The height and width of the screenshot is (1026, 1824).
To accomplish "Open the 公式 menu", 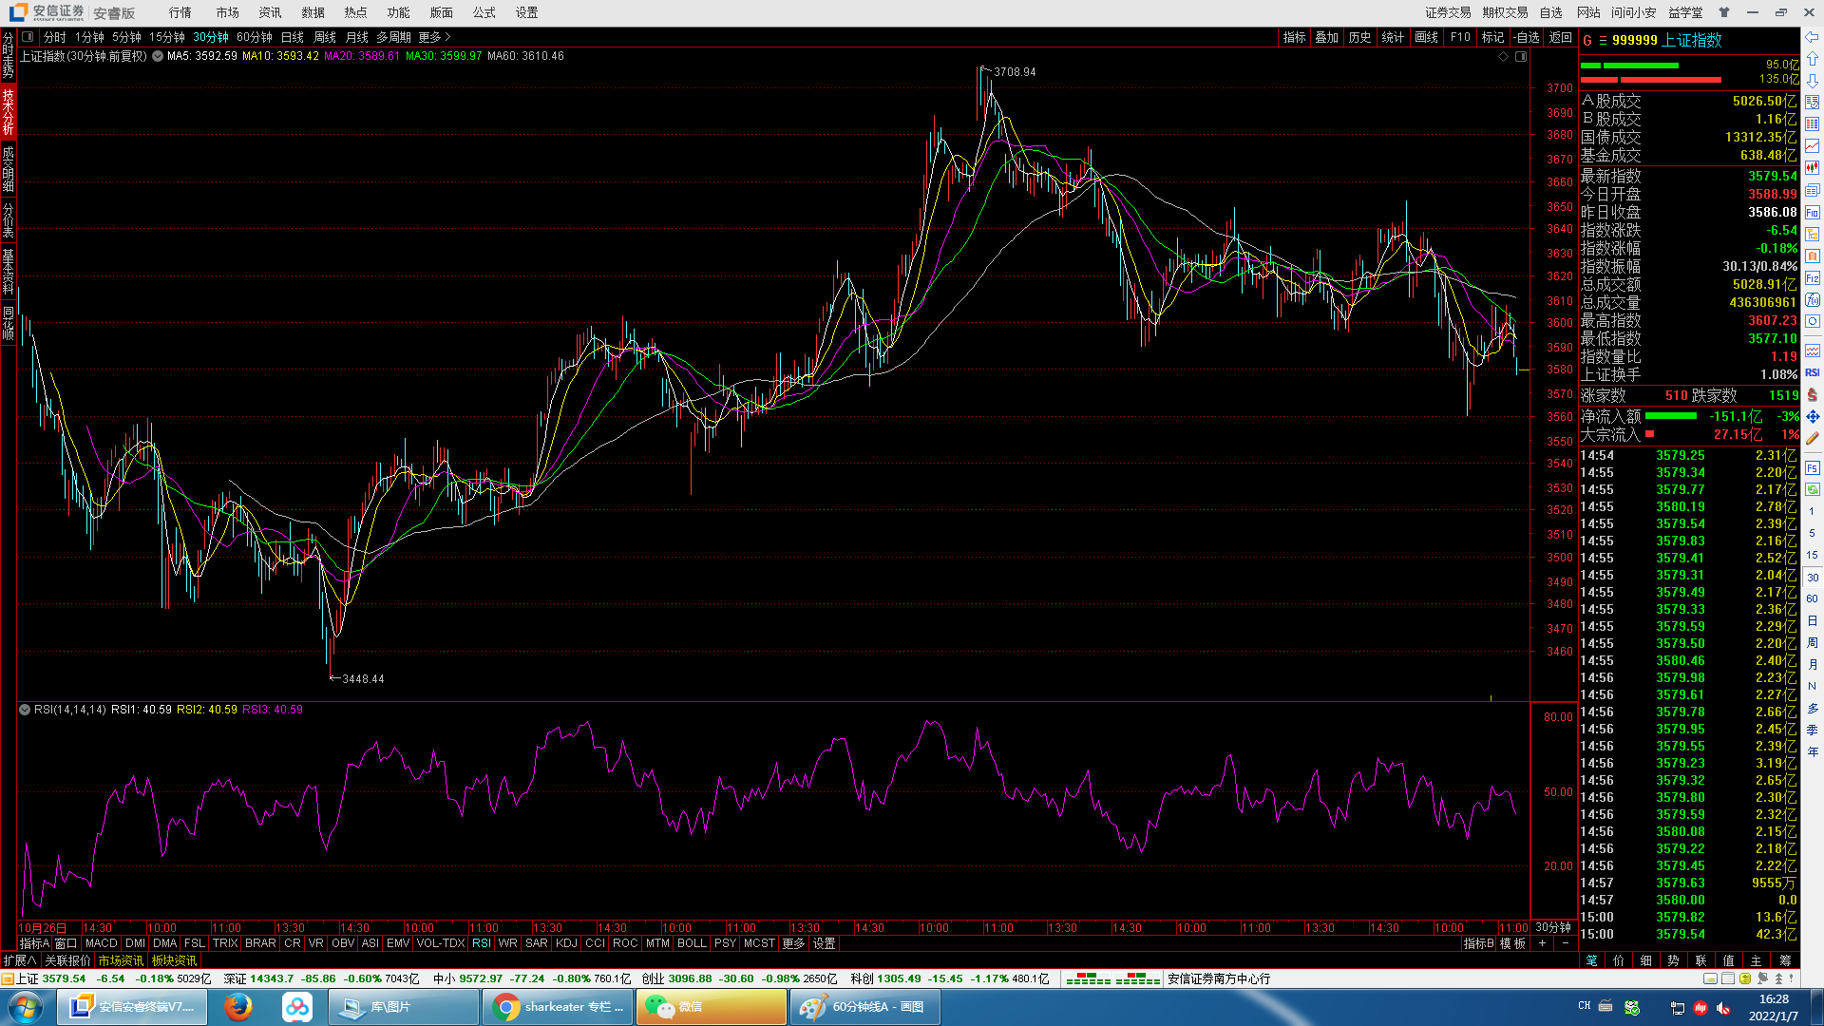I will pos(484,12).
